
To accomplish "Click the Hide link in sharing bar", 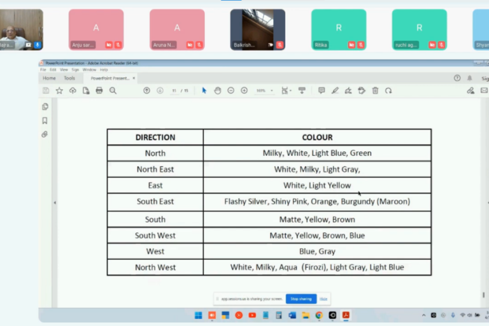I will 323,299.
